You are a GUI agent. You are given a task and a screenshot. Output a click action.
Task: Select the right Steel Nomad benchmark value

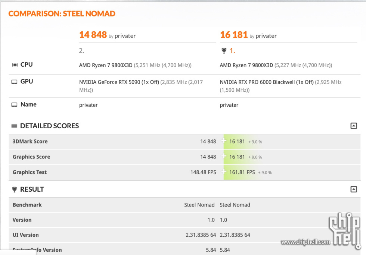(x=235, y=205)
